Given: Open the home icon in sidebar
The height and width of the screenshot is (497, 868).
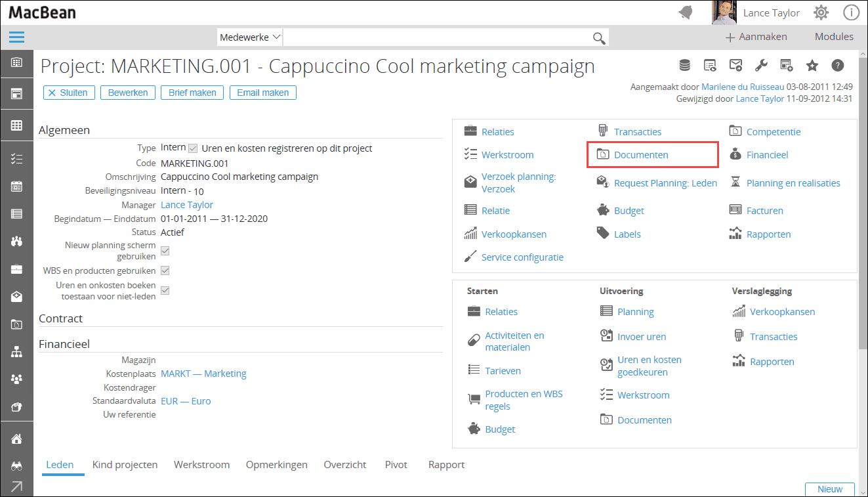Looking at the screenshot, I should [x=16, y=439].
